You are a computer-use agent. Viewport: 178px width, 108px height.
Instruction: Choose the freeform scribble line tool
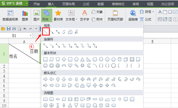click(76, 32)
